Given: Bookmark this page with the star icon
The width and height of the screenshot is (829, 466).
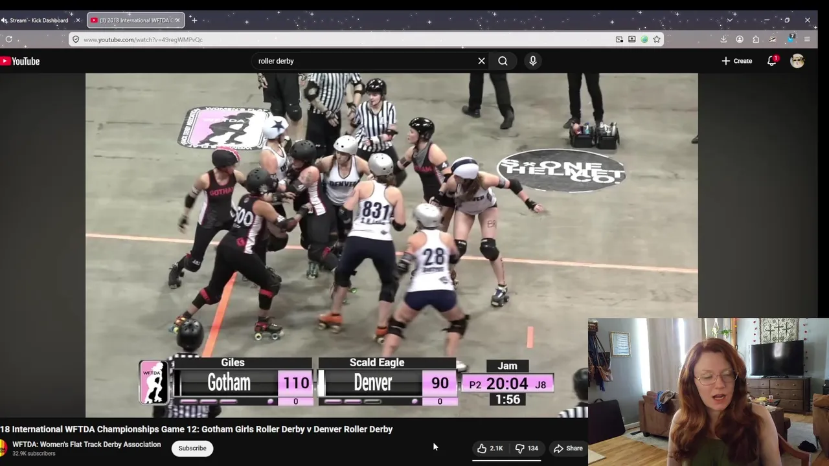Looking at the screenshot, I should pos(657,39).
